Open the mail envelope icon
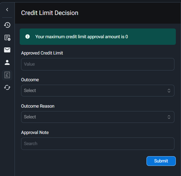Screen dimensions: 181x176 coord(7,50)
